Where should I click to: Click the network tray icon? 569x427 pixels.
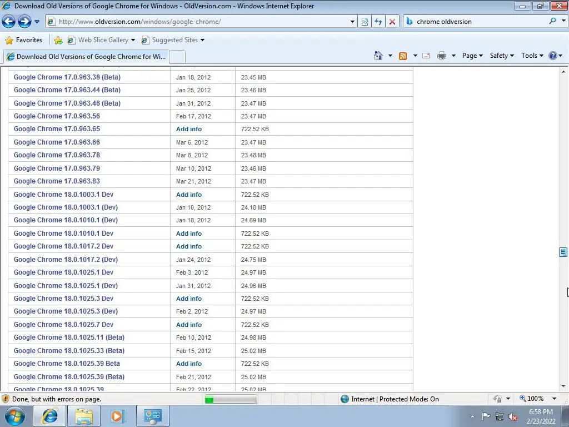500,416
